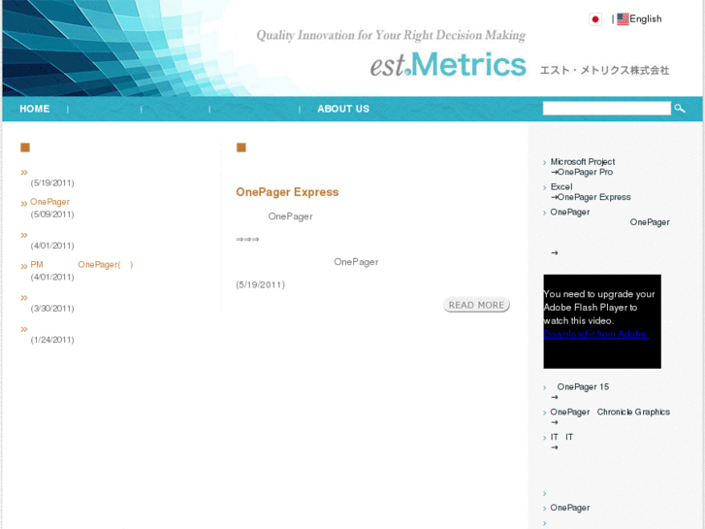Click the est.Metrics logo
705x529 pixels.
tap(448, 65)
